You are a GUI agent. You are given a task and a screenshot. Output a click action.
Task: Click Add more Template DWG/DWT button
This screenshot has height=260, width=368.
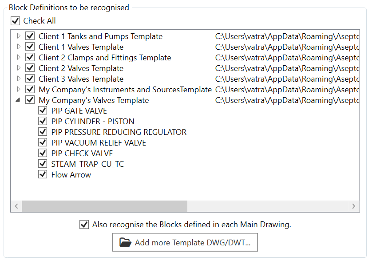pos(185,243)
